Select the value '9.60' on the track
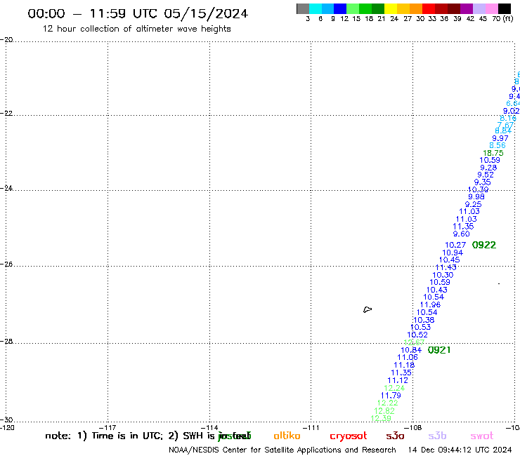 [x=461, y=234]
